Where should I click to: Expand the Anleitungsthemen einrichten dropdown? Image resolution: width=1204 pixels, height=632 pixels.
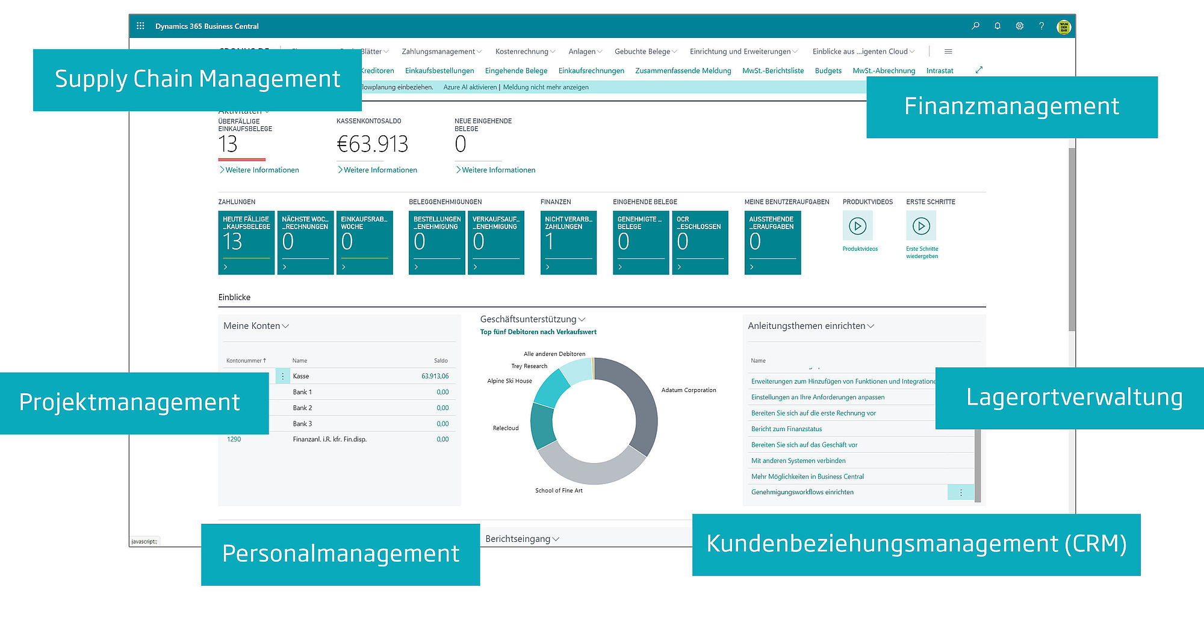[871, 326]
